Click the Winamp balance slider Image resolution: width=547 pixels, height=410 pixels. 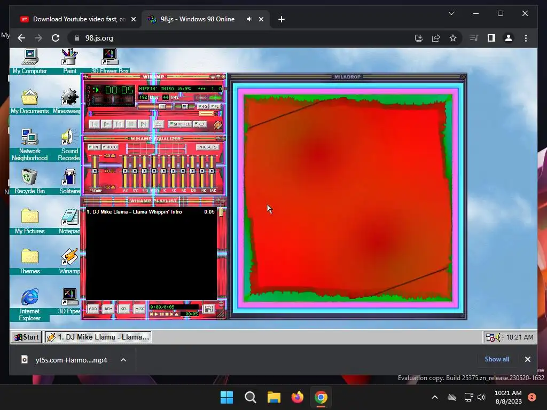pos(184,106)
